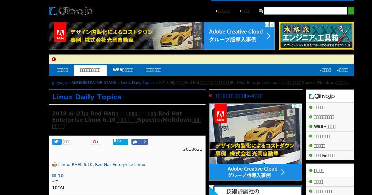The width and height of the screenshot is (372, 195).
Task: Open the RHEL 6.10 tag link
Action: click(x=82, y=165)
